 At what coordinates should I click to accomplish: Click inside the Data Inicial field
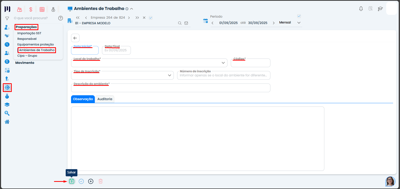pos(85,50)
